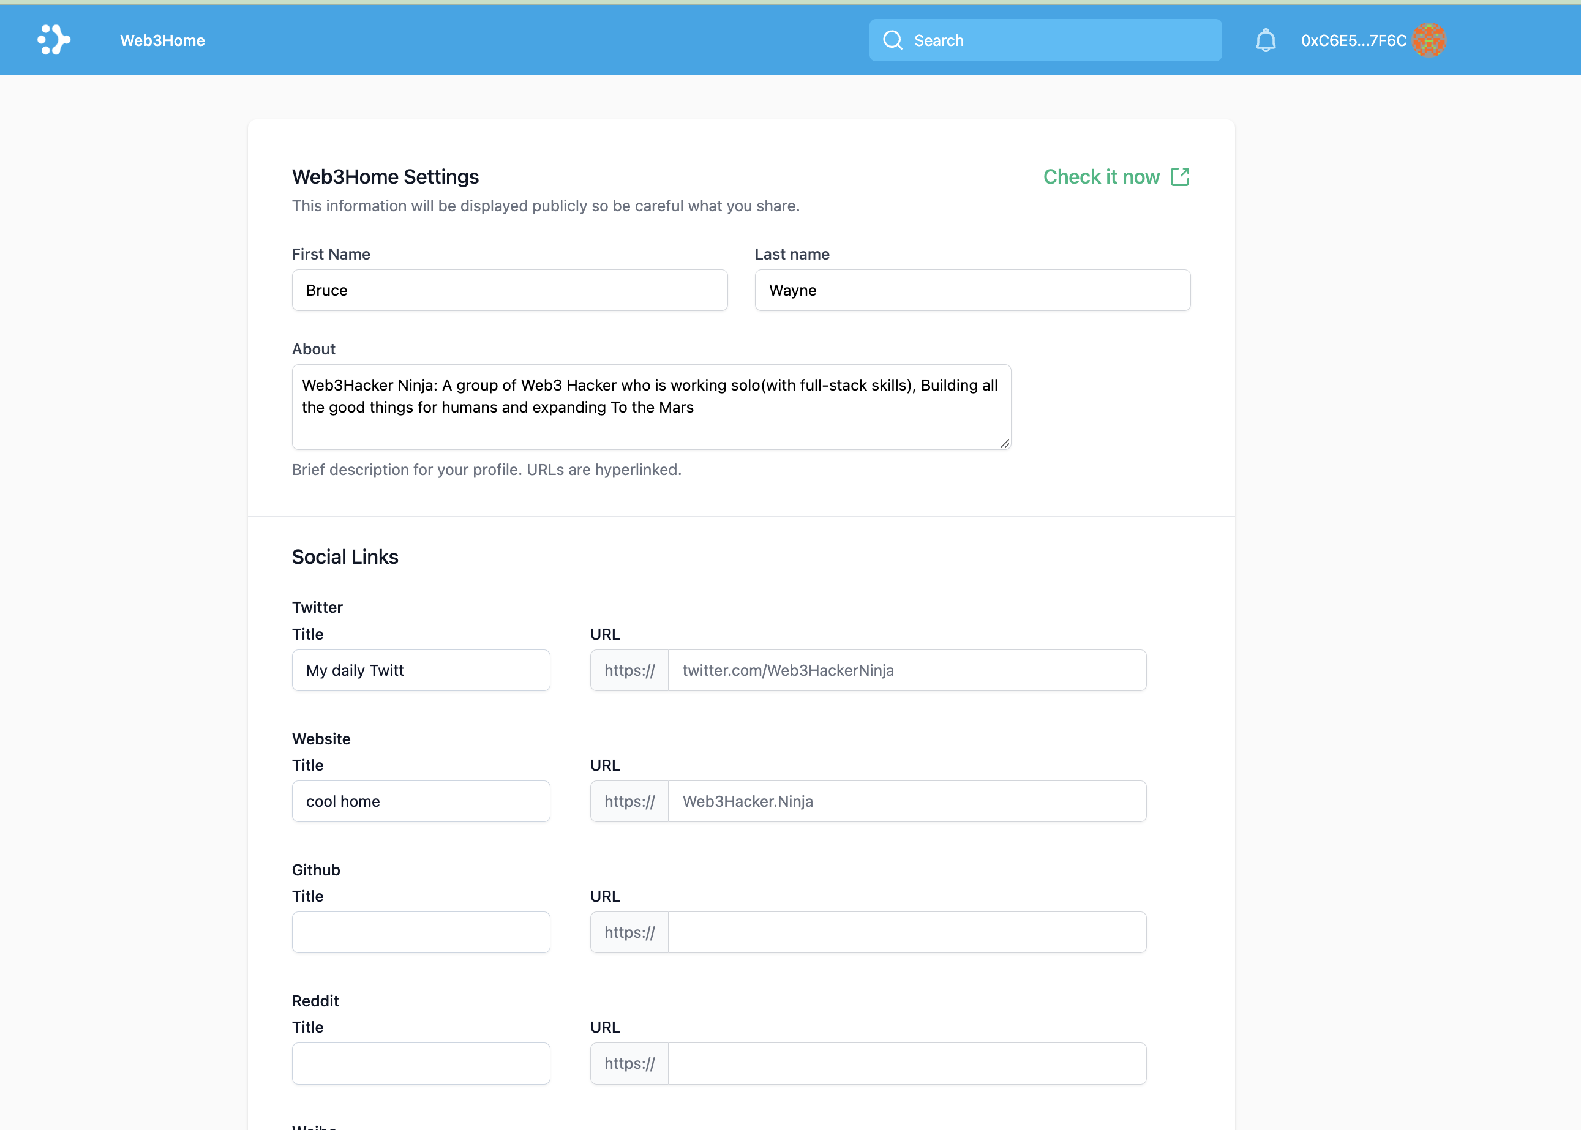Image resolution: width=1581 pixels, height=1130 pixels.
Task: Click the Check it now link
Action: 1101,177
